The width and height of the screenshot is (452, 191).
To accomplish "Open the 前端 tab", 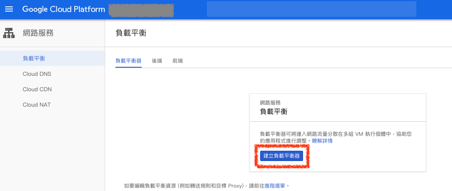I will tap(178, 61).
